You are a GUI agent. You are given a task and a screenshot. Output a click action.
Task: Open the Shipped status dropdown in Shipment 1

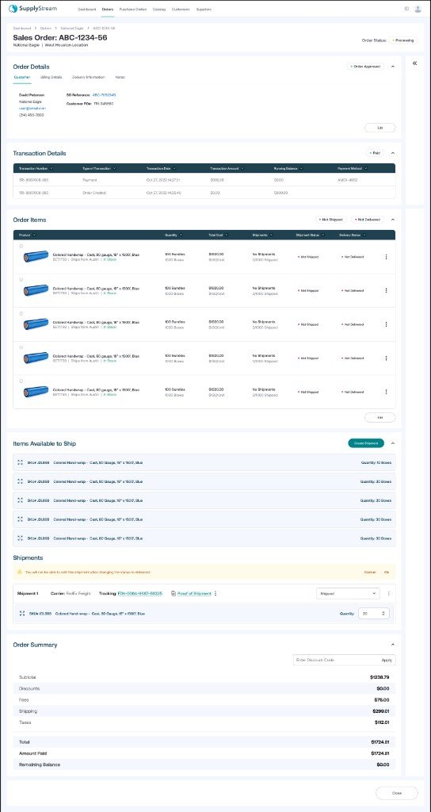tap(348, 593)
